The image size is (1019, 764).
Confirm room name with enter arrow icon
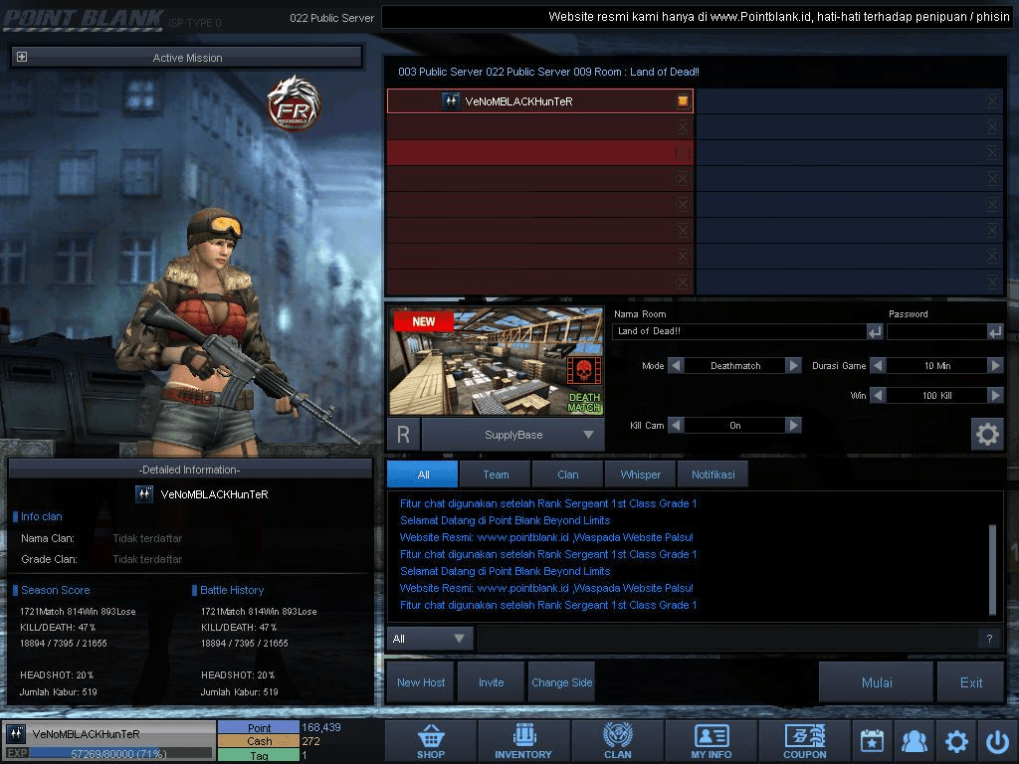pos(875,332)
